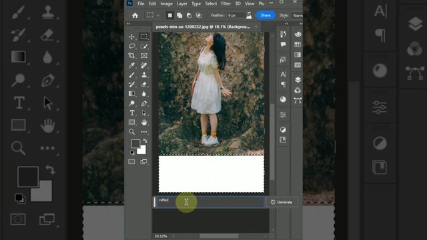This screenshot has height=240, width=427.
Task: Select the Gradient tool
Action: pos(132,93)
